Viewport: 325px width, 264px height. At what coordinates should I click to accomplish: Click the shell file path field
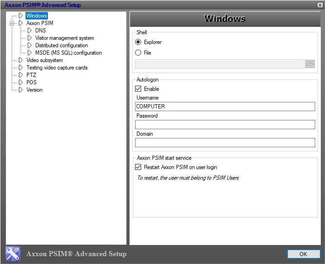(220, 64)
